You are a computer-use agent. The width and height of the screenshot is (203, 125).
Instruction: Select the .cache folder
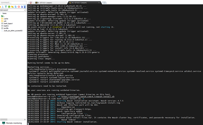[x=5, y=19]
